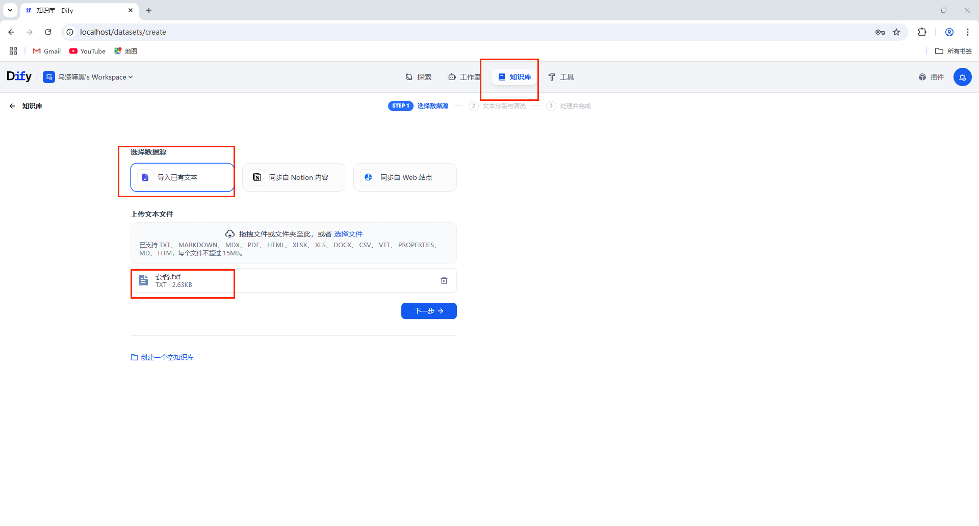Viewport: 979px width, 526px height.
Task: Select 同步自 Notion 内容 data source
Action: click(x=294, y=177)
